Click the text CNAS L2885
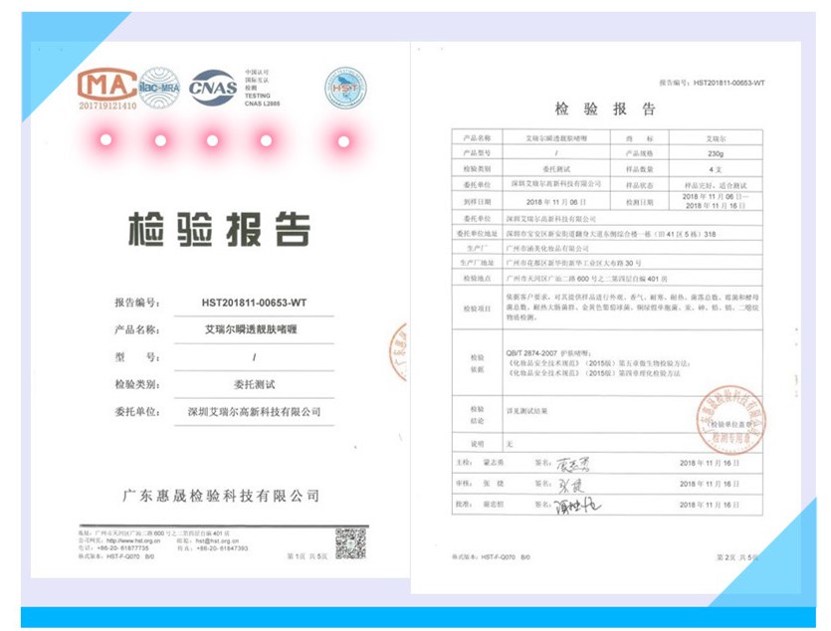Image resolution: width=831 pixels, height=631 pixels. 262,104
